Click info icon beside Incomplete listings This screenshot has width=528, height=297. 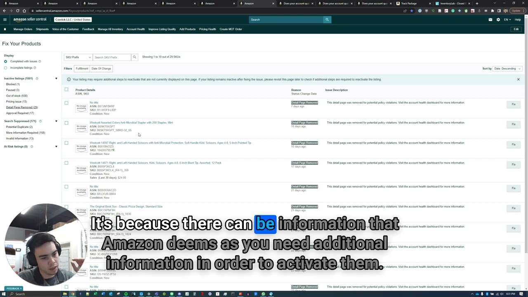tap(35, 68)
